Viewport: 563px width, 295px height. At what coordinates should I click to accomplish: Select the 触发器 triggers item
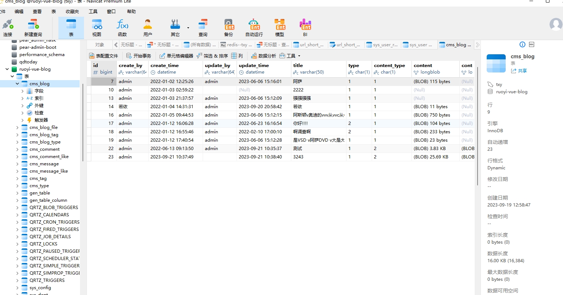(41, 120)
